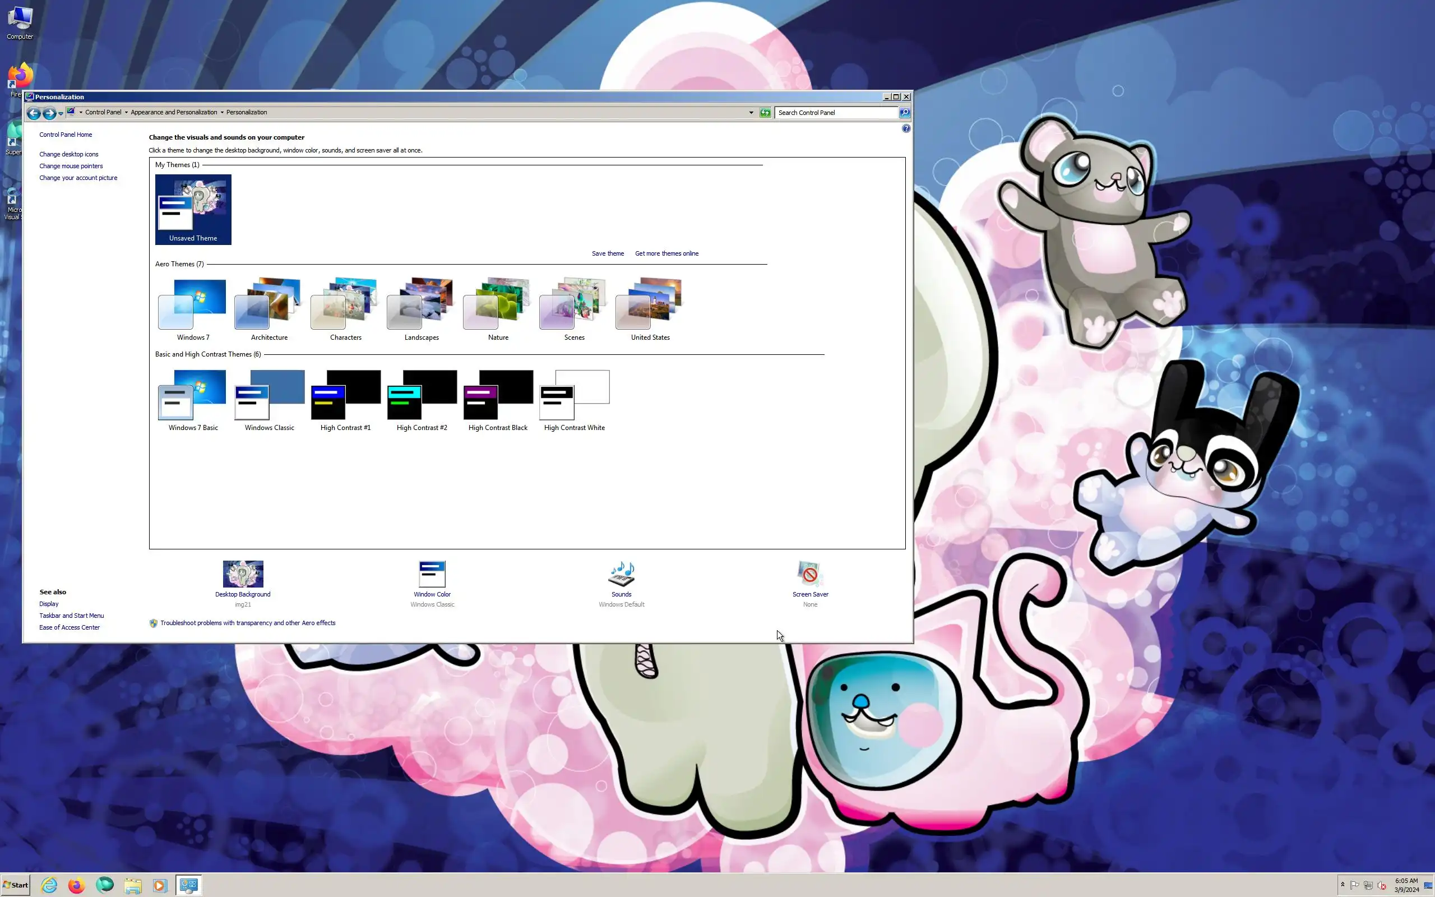The width and height of the screenshot is (1435, 897).
Task: Open the recent pages dropdown near Forward
Action: point(61,113)
